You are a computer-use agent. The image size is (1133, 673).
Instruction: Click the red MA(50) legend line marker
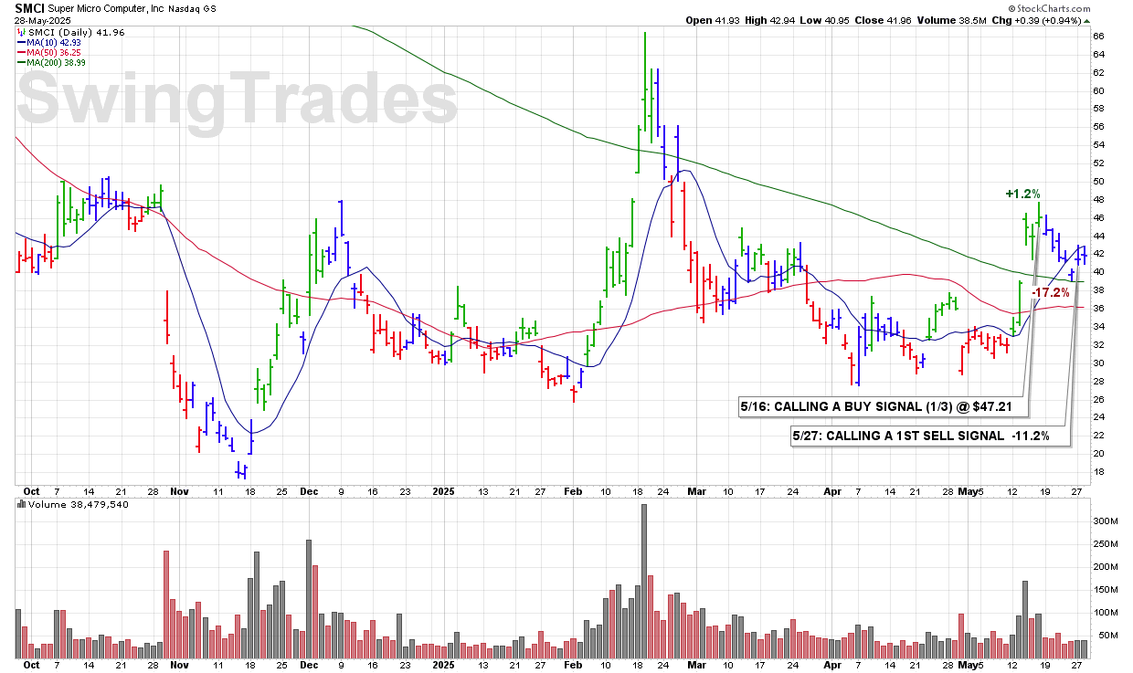pyautogui.click(x=22, y=52)
